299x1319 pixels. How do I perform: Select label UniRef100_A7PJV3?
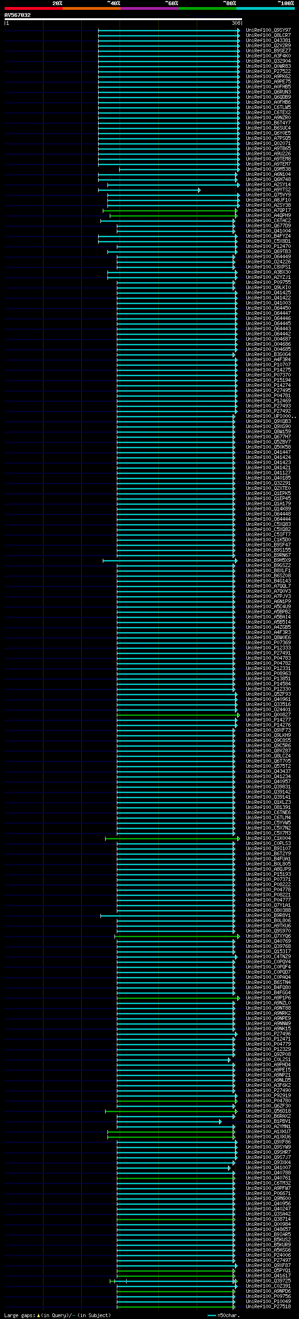tap(268, 596)
